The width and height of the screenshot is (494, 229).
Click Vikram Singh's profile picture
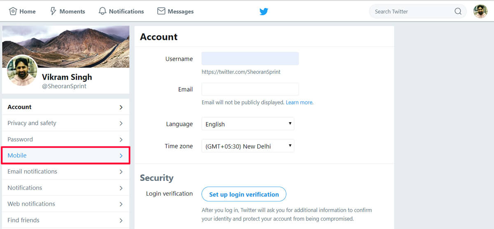point(22,71)
